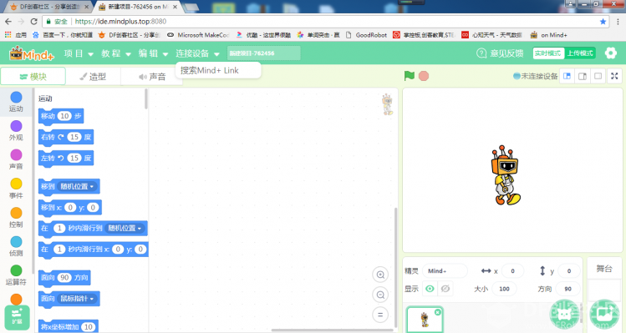Switch to the 造型 costumes tab
Image resolution: width=626 pixels, height=333 pixels.
(x=93, y=77)
